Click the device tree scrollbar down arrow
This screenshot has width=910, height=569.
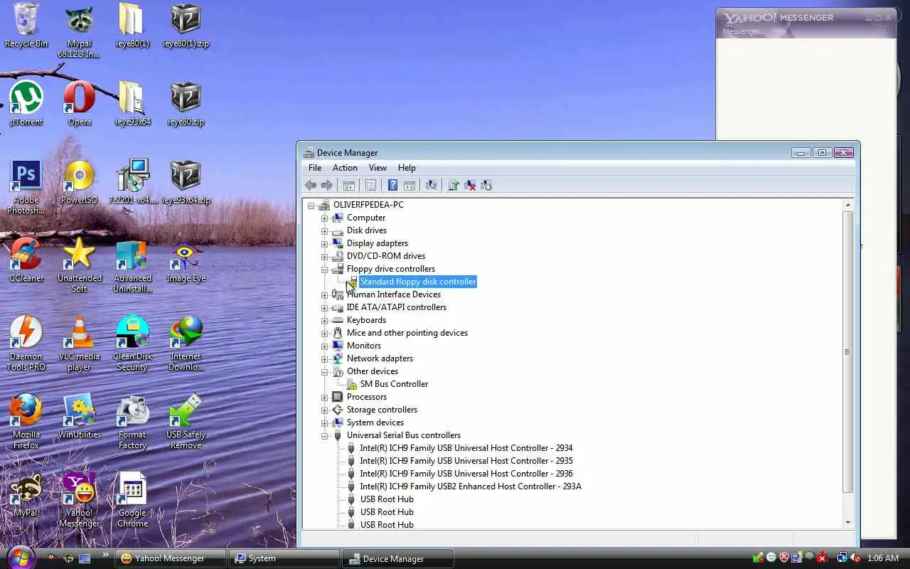pyautogui.click(x=847, y=523)
